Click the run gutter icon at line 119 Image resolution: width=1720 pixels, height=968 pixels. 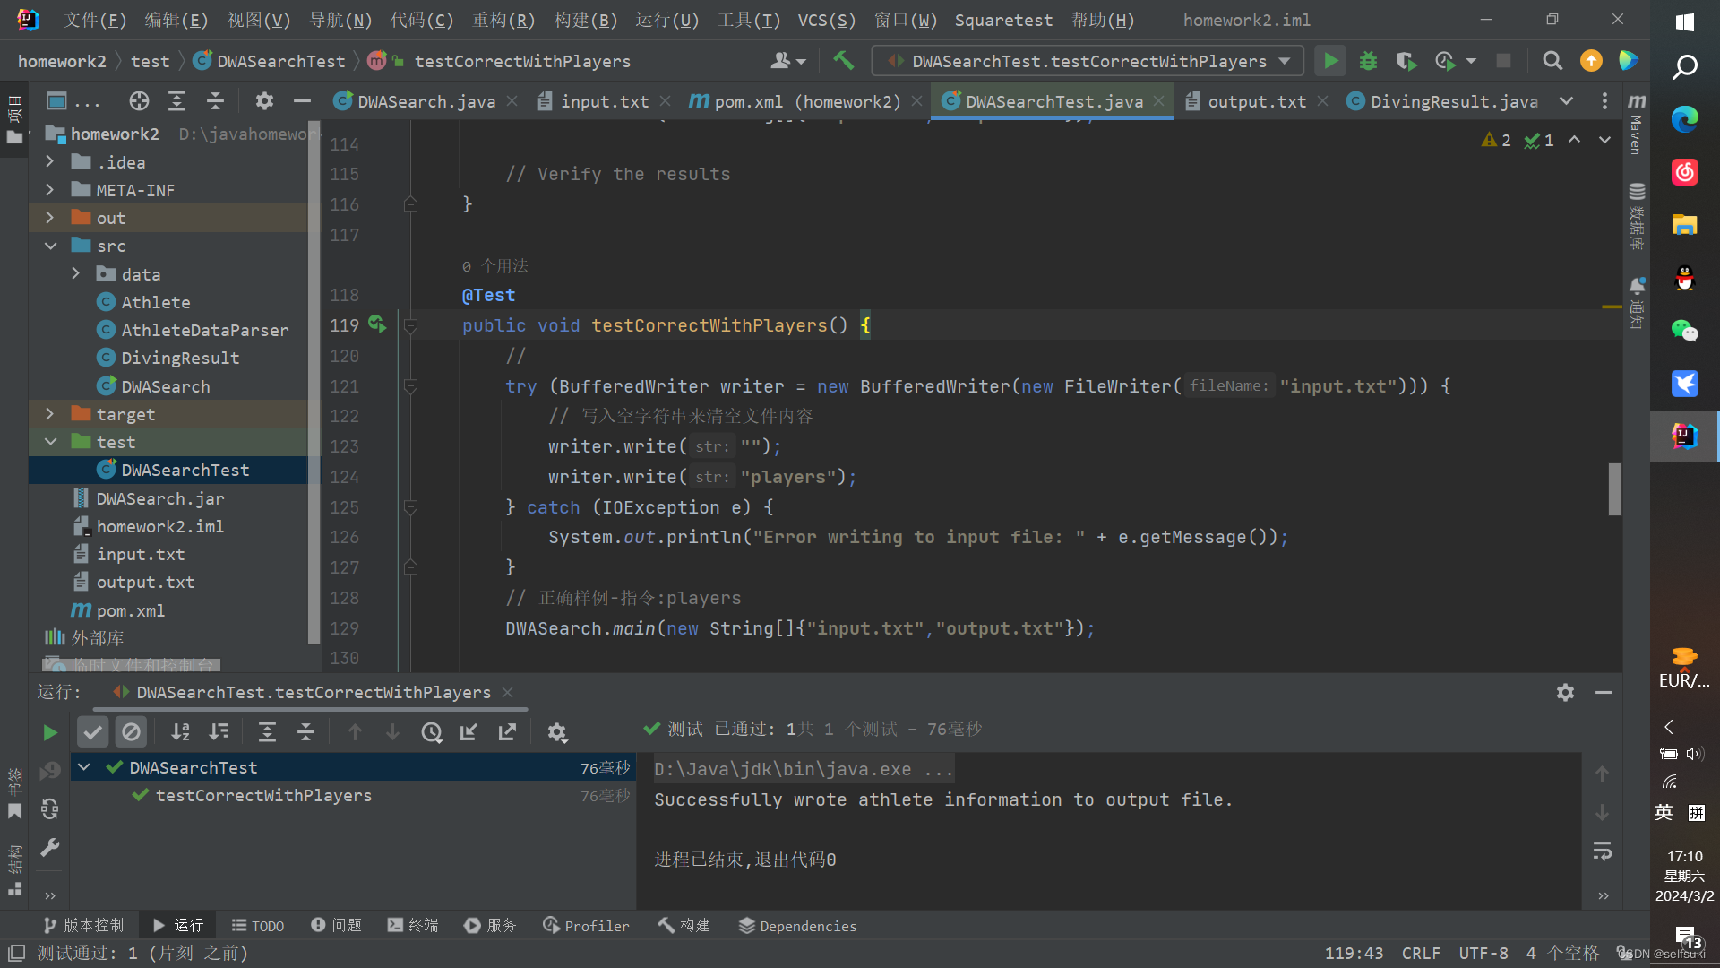pyautogui.click(x=377, y=324)
